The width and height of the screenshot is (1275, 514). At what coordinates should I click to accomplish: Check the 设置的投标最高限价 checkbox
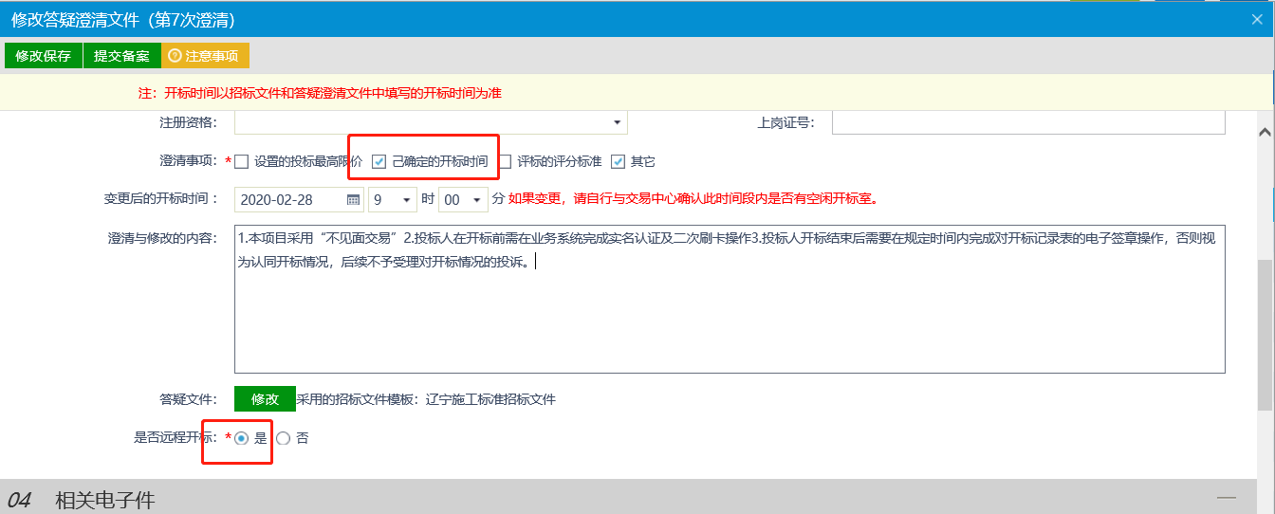(242, 161)
